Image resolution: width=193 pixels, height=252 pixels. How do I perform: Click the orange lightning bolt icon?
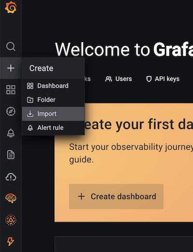(11, 241)
